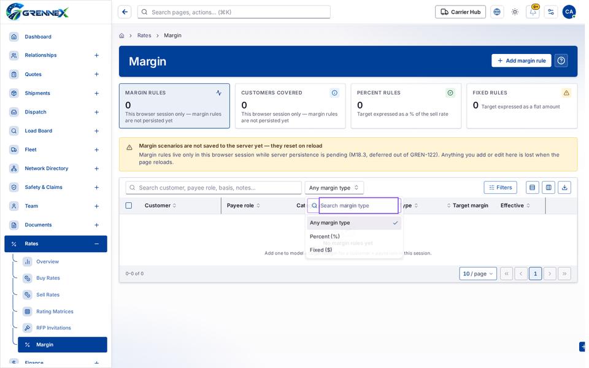Image resolution: width=589 pixels, height=368 pixels.
Task: Click the Dashboard sidebar icon
Action: (x=14, y=36)
